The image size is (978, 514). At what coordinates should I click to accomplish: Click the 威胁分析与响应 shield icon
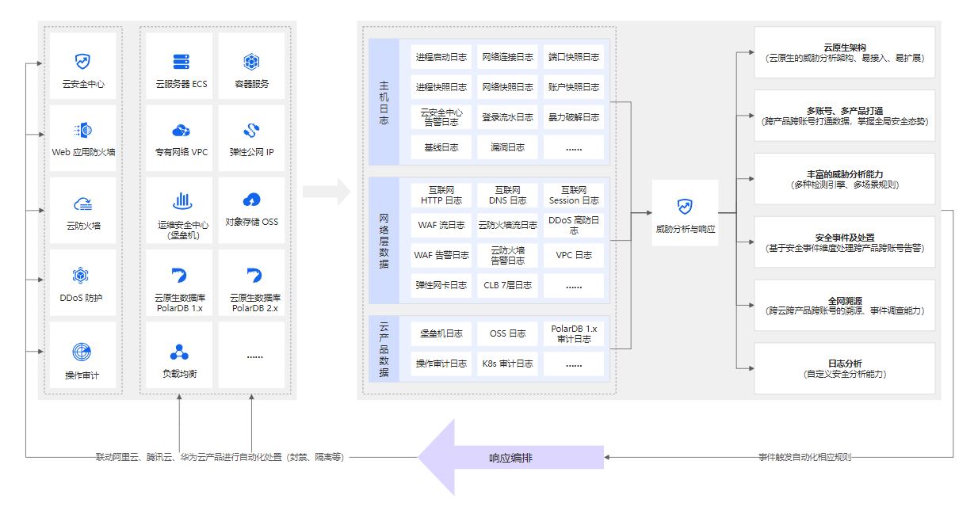[x=685, y=207]
